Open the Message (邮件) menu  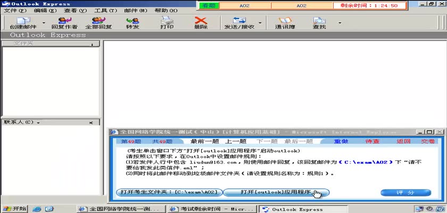tap(136, 11)
